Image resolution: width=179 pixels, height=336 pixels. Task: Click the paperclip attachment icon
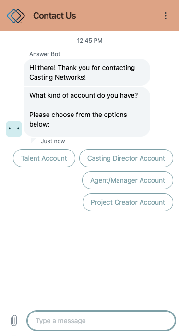tap(14, 321)
